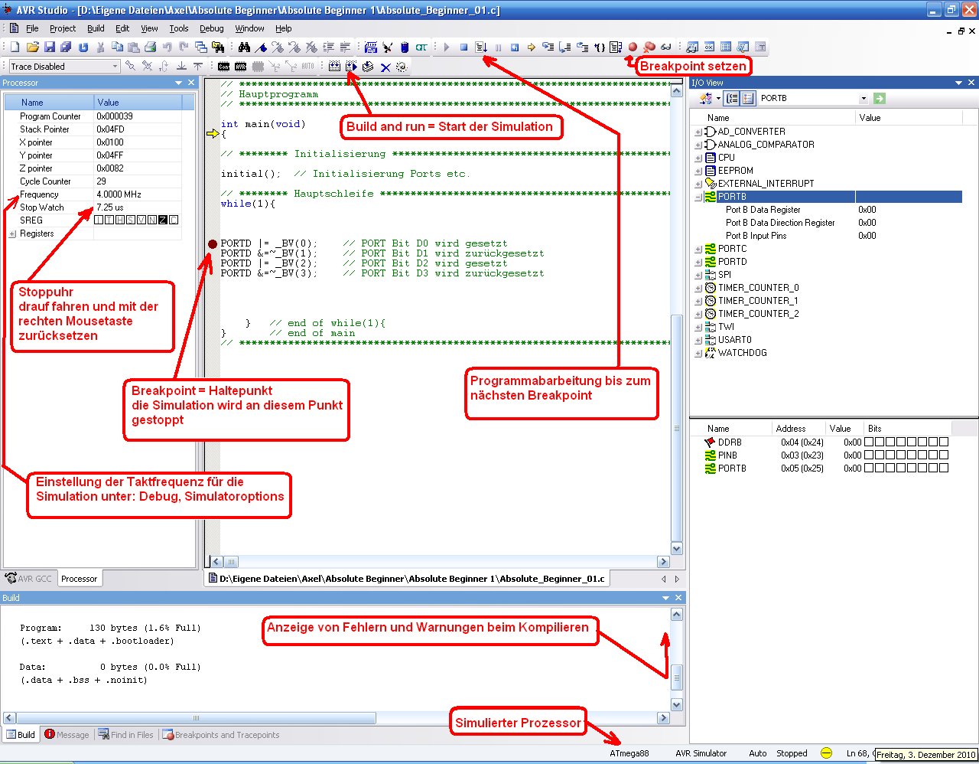Switch to the AVR GCC tab

tap(29, 579)
